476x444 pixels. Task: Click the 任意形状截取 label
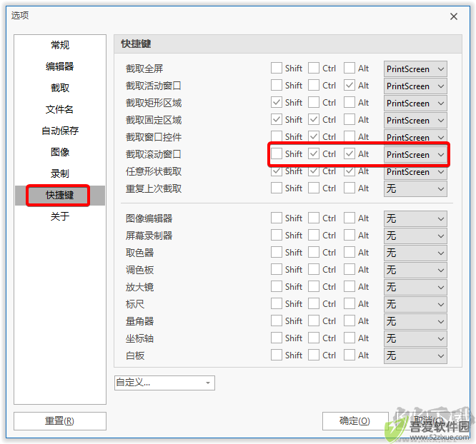tap(153, 171)
